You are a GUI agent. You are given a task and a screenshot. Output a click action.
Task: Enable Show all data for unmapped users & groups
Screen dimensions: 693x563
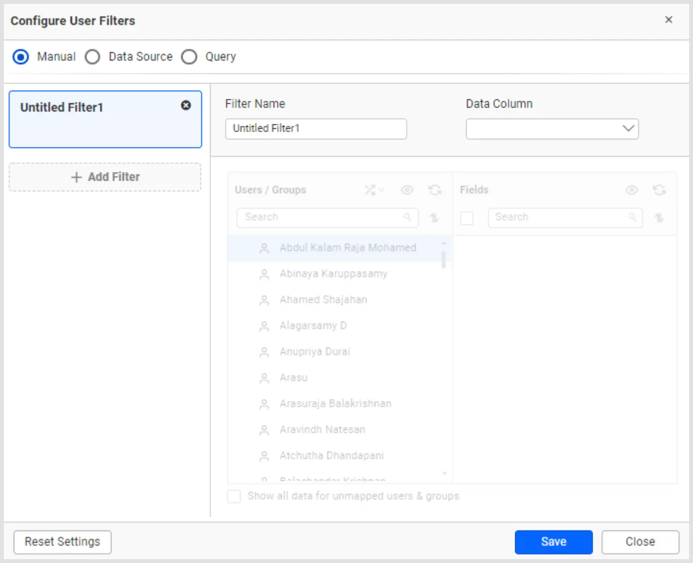tap(234, 496)
